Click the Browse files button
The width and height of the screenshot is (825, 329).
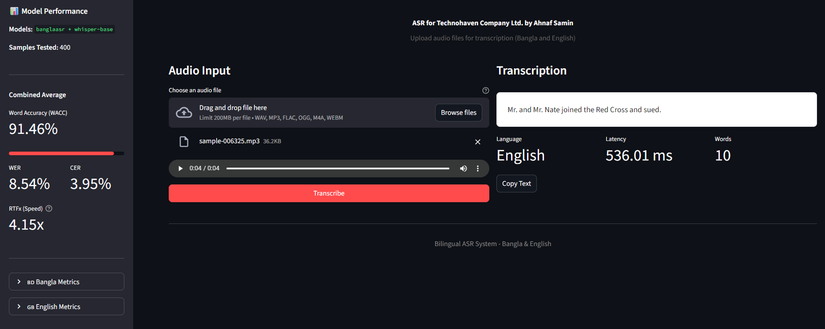click(x=459, y=113)
